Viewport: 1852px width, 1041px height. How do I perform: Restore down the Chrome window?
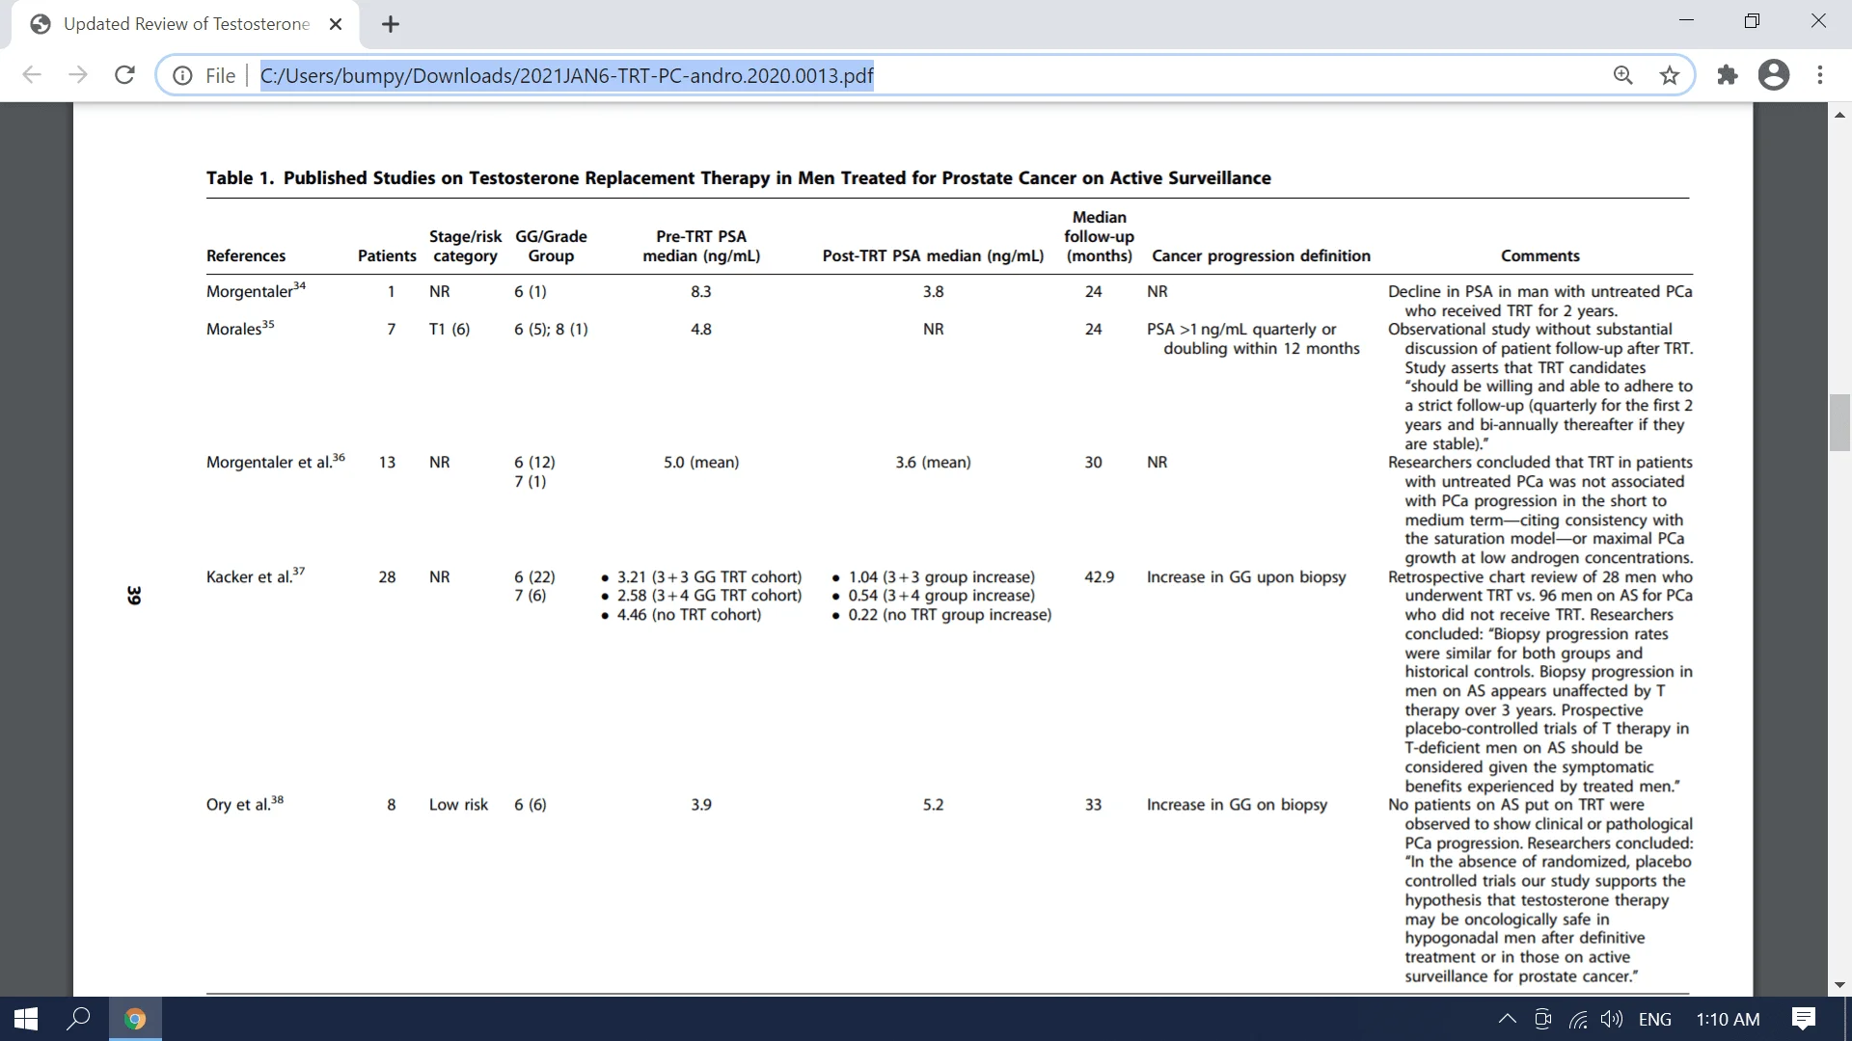(1753, 21)
